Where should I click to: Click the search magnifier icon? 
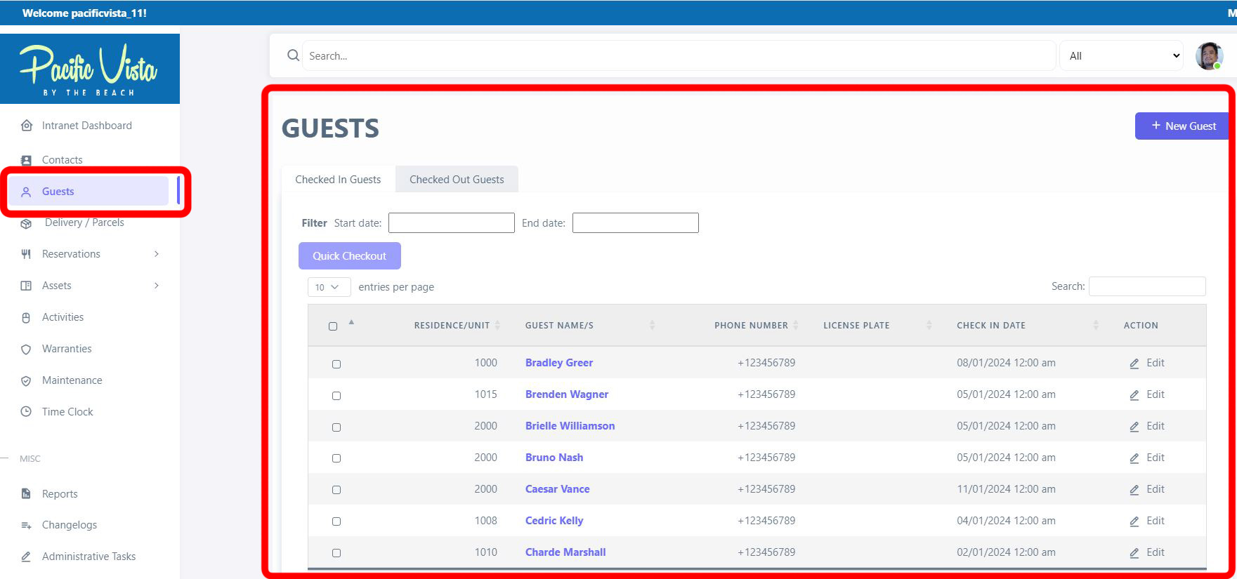point(293,55)
